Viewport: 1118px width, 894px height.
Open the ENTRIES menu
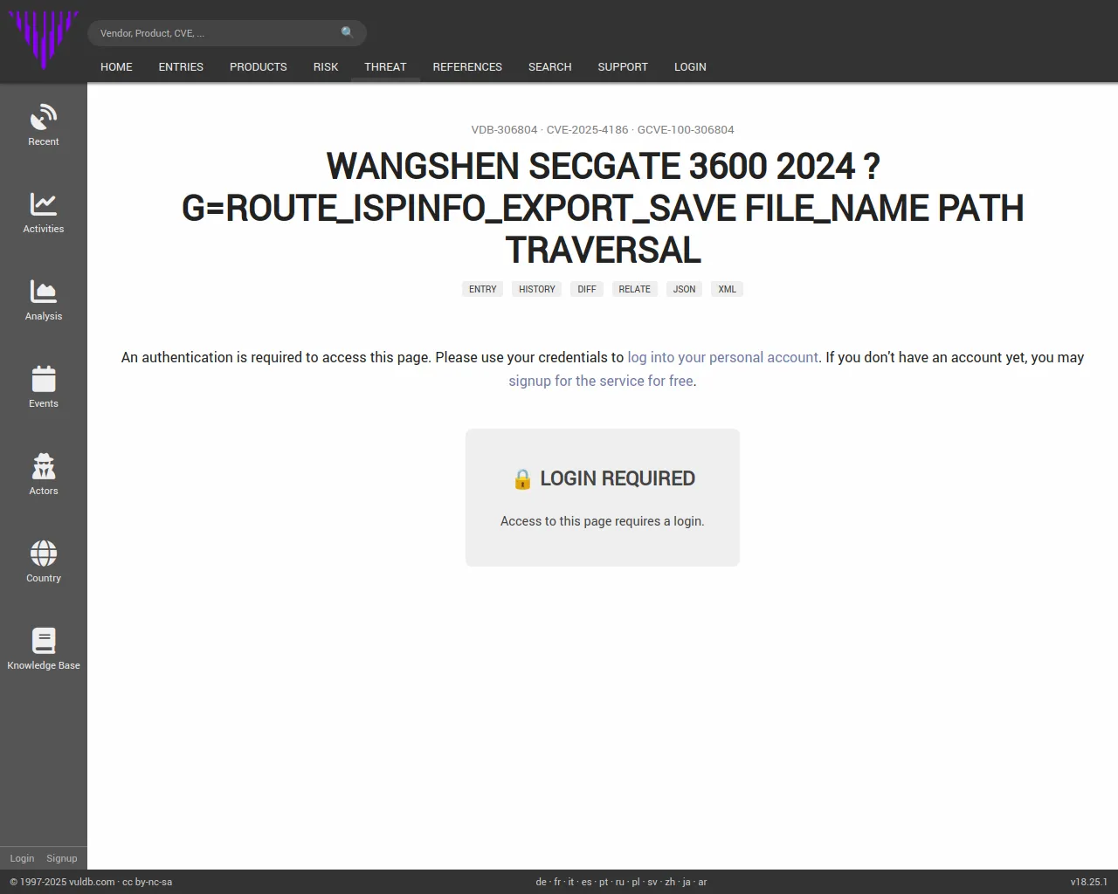(181, 66)
